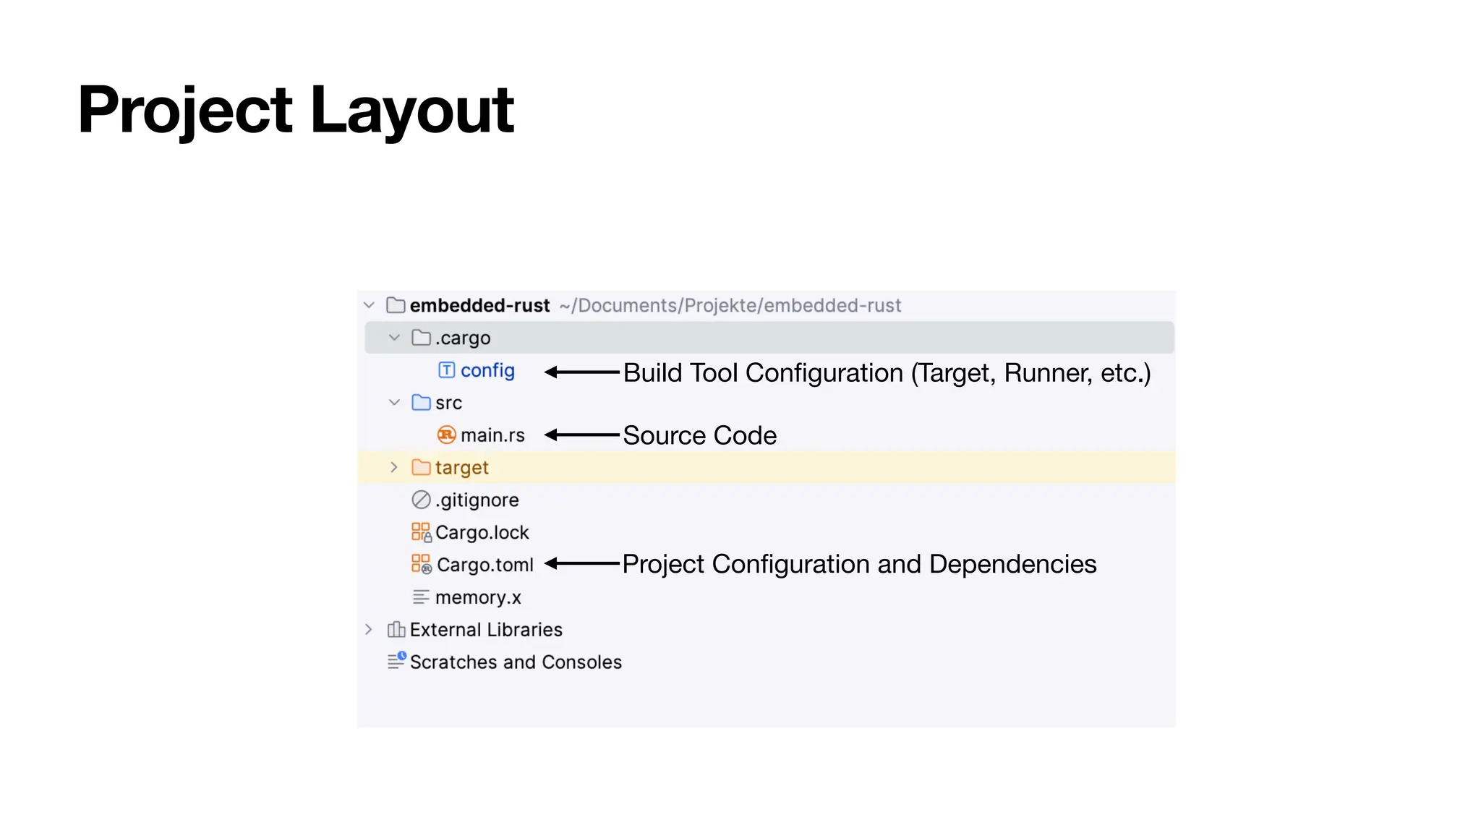Click the Cargo.lock file icon
Viewport: 1481px width, 833px height.
pos(422,532)
